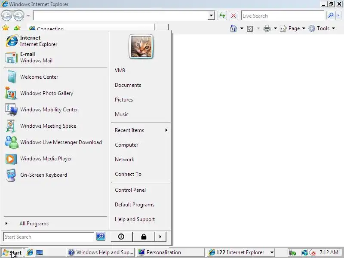
Task: Click the RSS Feeds icon
Action: [x=250, y=28]
